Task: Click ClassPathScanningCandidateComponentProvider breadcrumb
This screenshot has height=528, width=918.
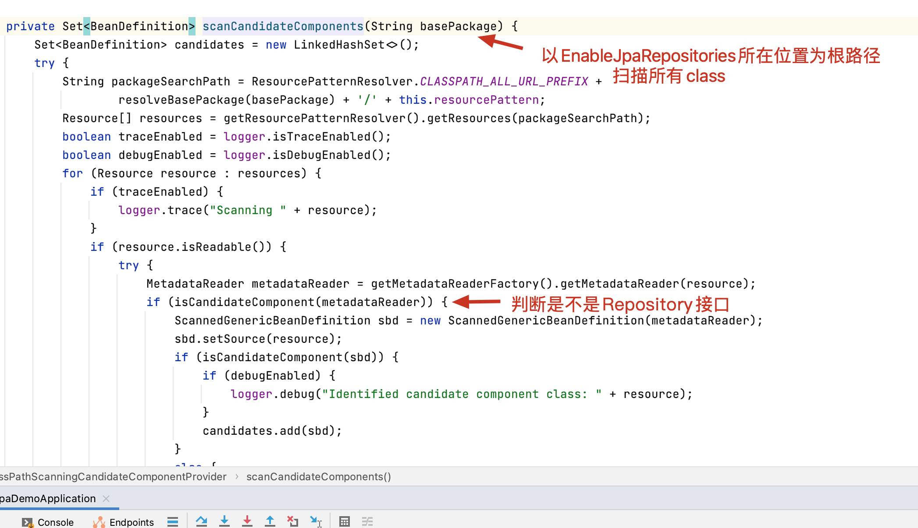Action: click(x=113, y=477)
